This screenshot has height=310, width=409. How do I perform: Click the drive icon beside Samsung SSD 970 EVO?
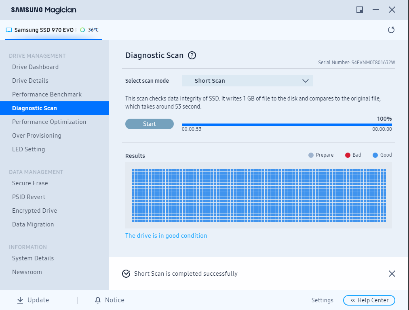[9, 30]
